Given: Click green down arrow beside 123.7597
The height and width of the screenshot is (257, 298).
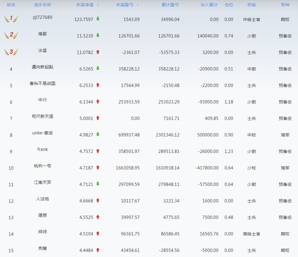Looking at the screenshot, I should pyautogui.click(x=98, y=19).
